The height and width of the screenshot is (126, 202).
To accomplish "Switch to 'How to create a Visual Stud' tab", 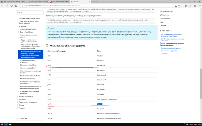I will coord(59,2).
